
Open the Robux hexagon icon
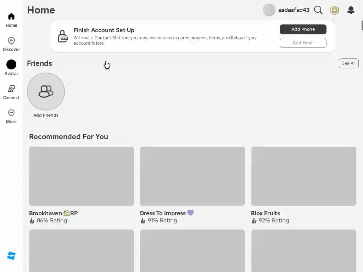pyautogui.click(x=335, y=10)
